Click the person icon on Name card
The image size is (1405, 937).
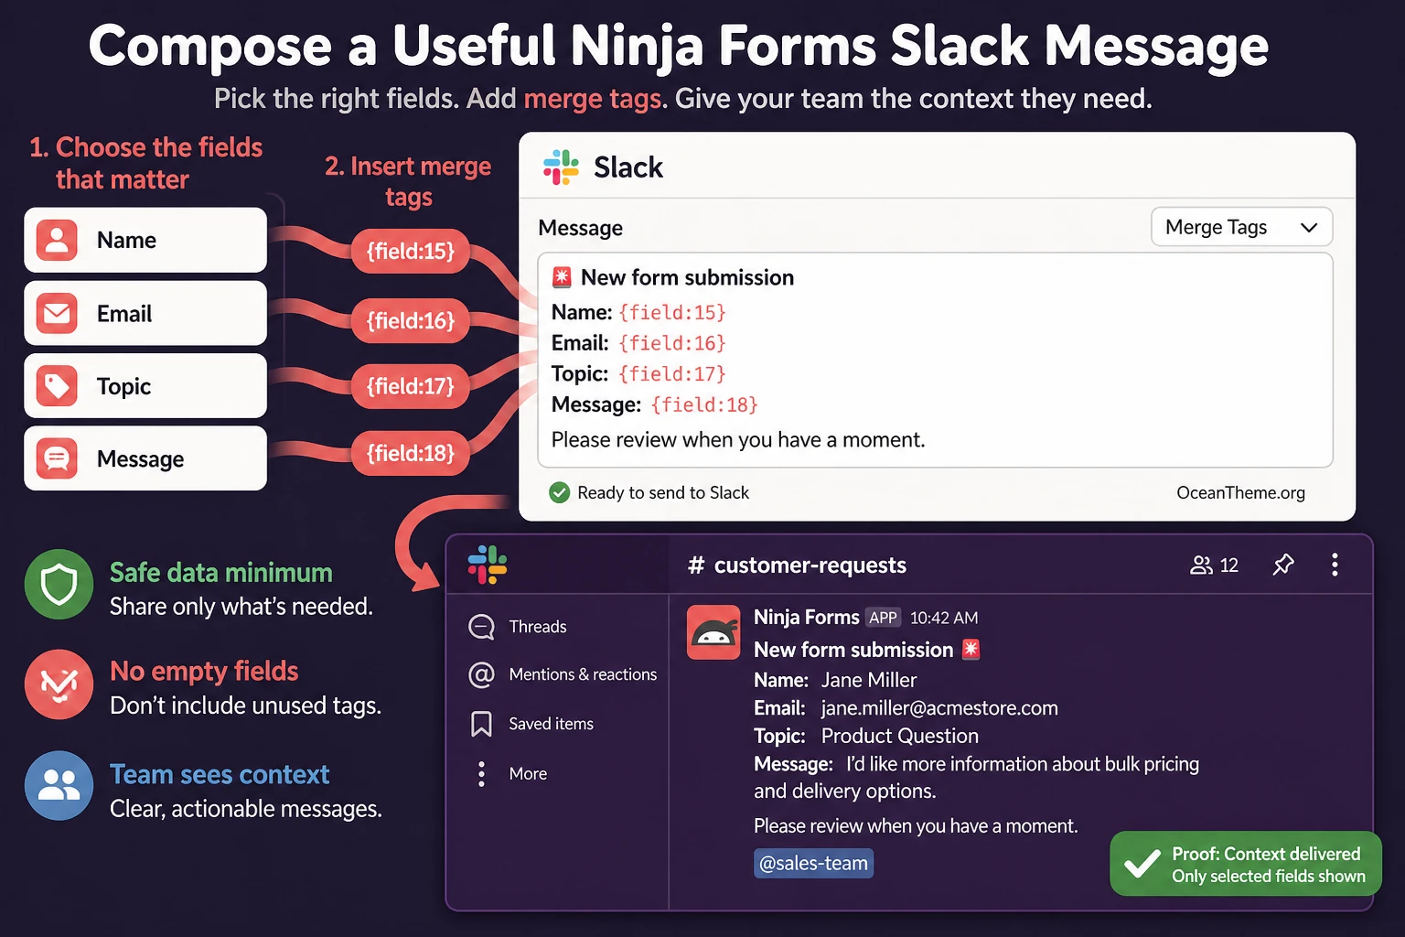pos(57,240)
